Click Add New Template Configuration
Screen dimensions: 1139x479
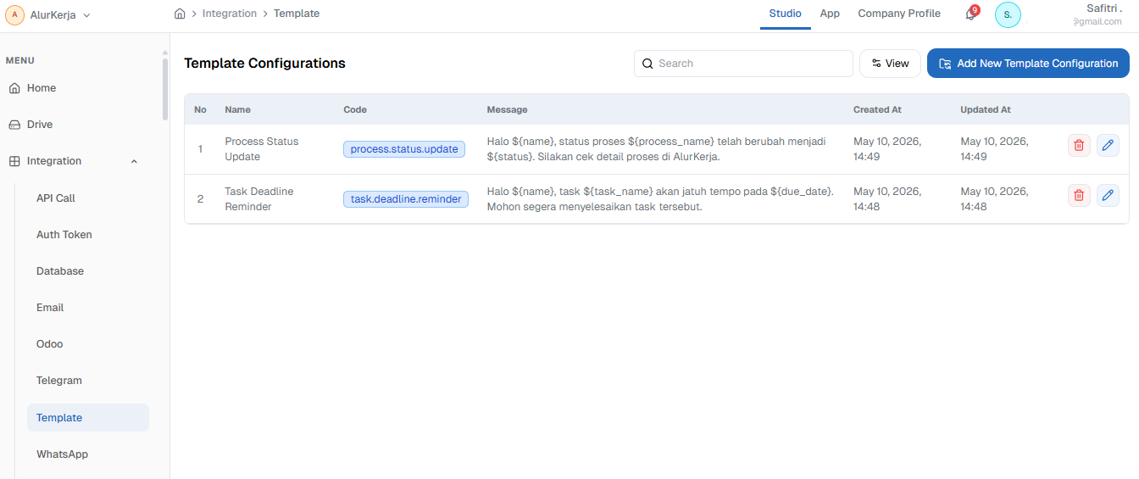pos(1028,64)
